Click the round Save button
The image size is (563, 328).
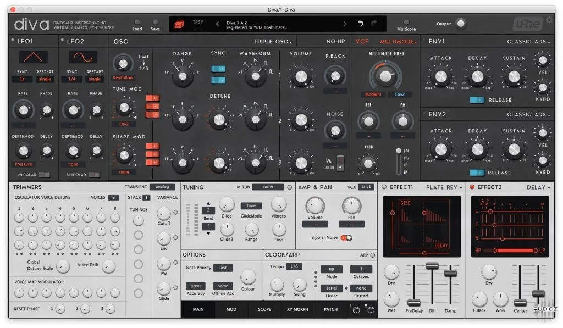click(x=156, y=22)
